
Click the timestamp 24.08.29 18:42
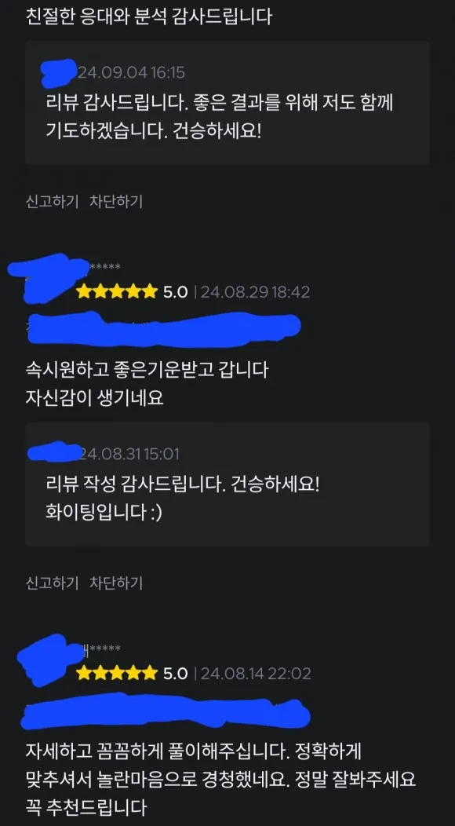256,291
